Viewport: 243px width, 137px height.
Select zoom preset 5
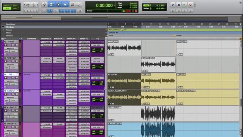[x=37, y=11]
